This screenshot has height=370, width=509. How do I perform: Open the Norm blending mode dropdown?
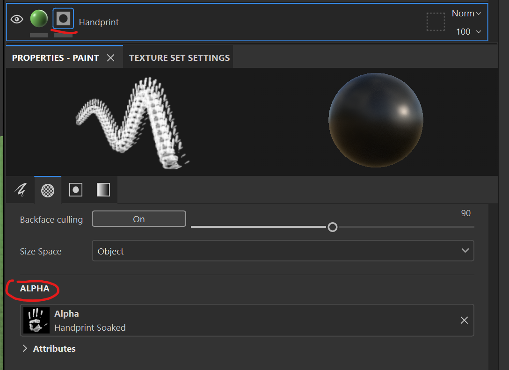point(466,14)
